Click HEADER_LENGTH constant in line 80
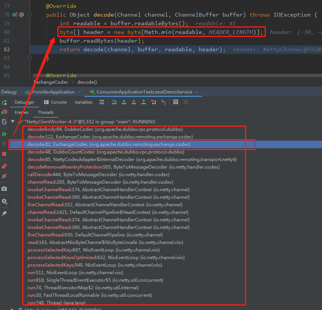322x310 pixels. (231, 32)
